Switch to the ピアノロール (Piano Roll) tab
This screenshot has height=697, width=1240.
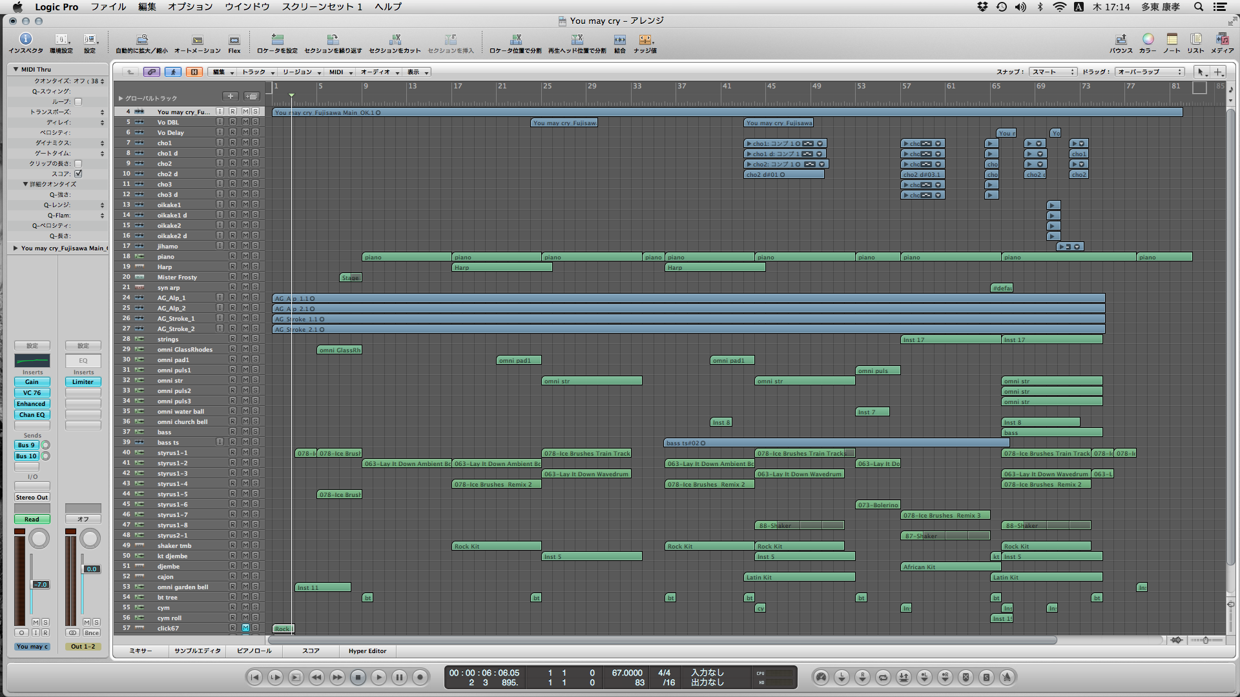[254, 651]
